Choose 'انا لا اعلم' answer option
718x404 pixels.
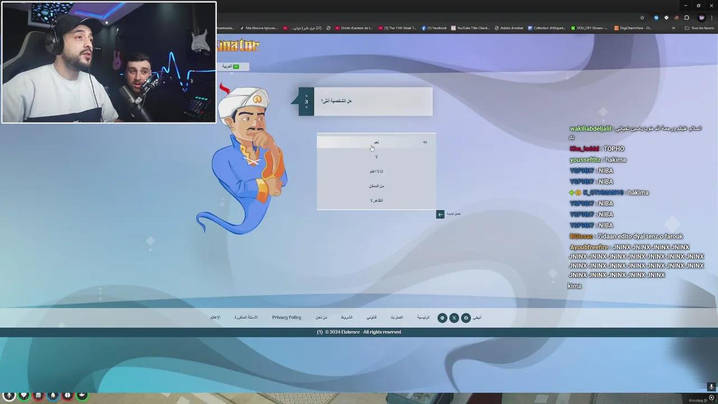tap(376, 171)
